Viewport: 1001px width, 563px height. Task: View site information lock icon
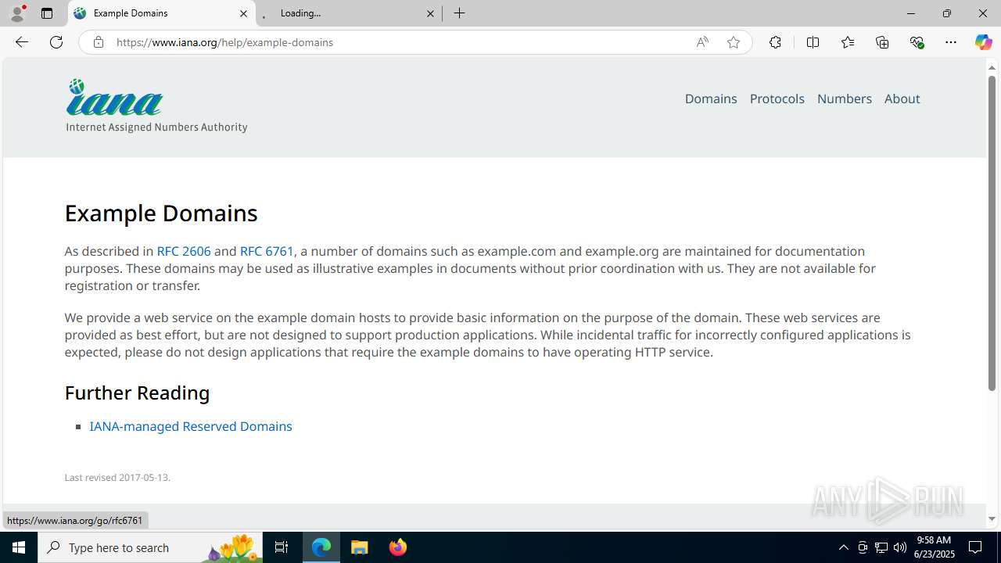[x=98, y=42]
